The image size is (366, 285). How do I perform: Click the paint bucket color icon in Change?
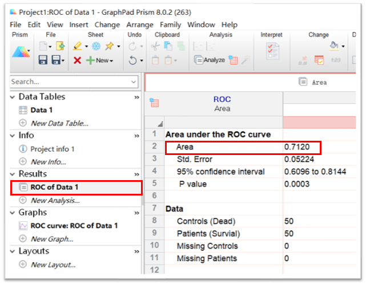(335, 46)
